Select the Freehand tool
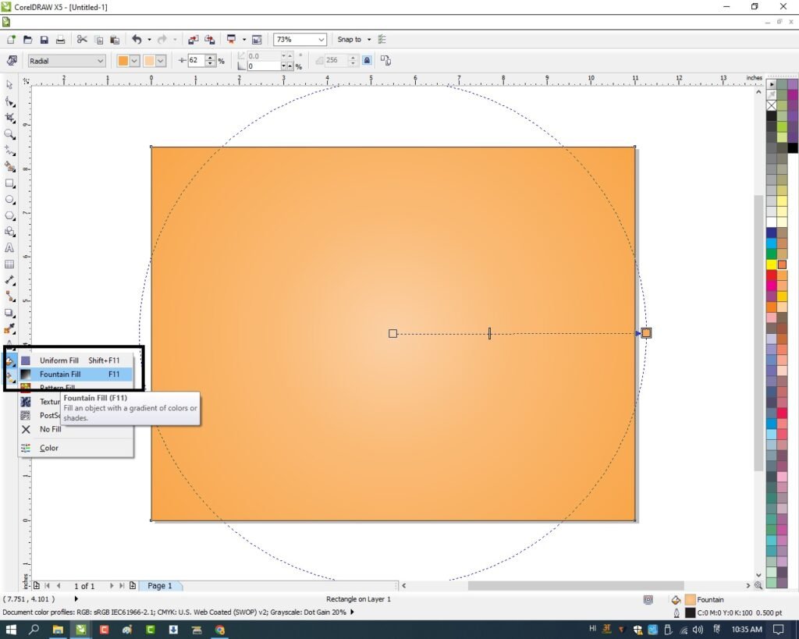This screenshot has height=639, width=799. (x=9, y=151)
